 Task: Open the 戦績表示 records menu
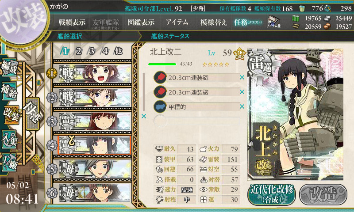coord(72,22)
